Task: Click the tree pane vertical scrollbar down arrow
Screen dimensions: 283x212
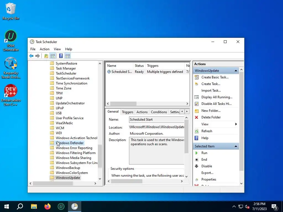Action: point(100,179)
